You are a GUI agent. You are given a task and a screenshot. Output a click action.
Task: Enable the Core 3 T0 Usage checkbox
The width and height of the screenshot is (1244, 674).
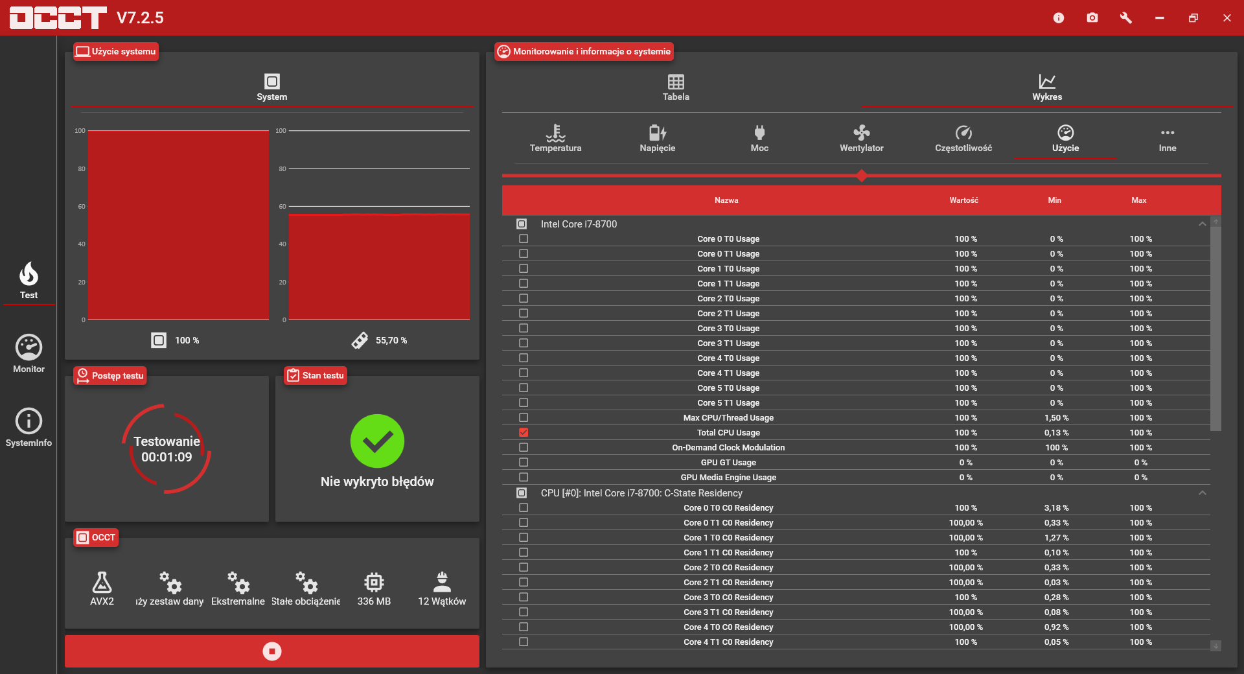(x=524, y=329)
